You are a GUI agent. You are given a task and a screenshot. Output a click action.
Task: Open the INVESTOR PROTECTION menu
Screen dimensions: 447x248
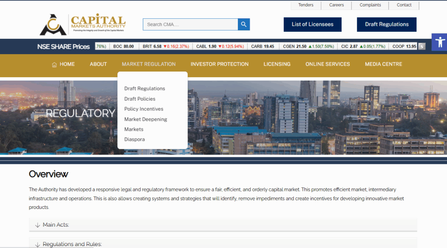(x=220, y=65)
